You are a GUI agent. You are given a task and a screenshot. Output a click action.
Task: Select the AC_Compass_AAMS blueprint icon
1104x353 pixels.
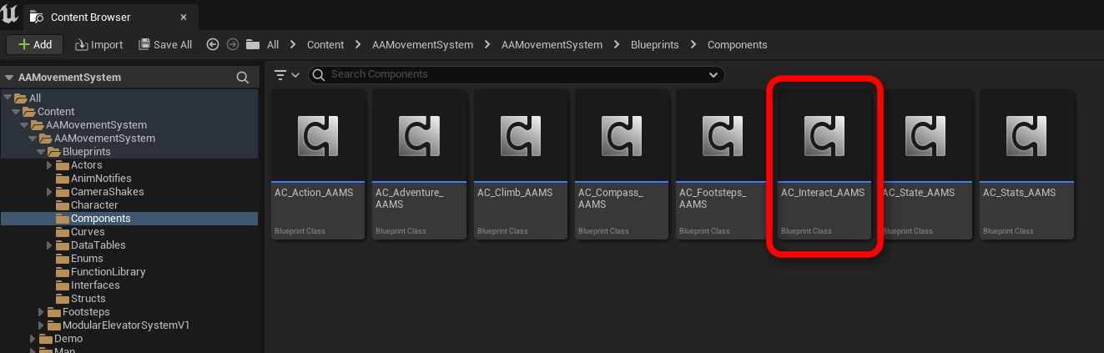point(622,135)
